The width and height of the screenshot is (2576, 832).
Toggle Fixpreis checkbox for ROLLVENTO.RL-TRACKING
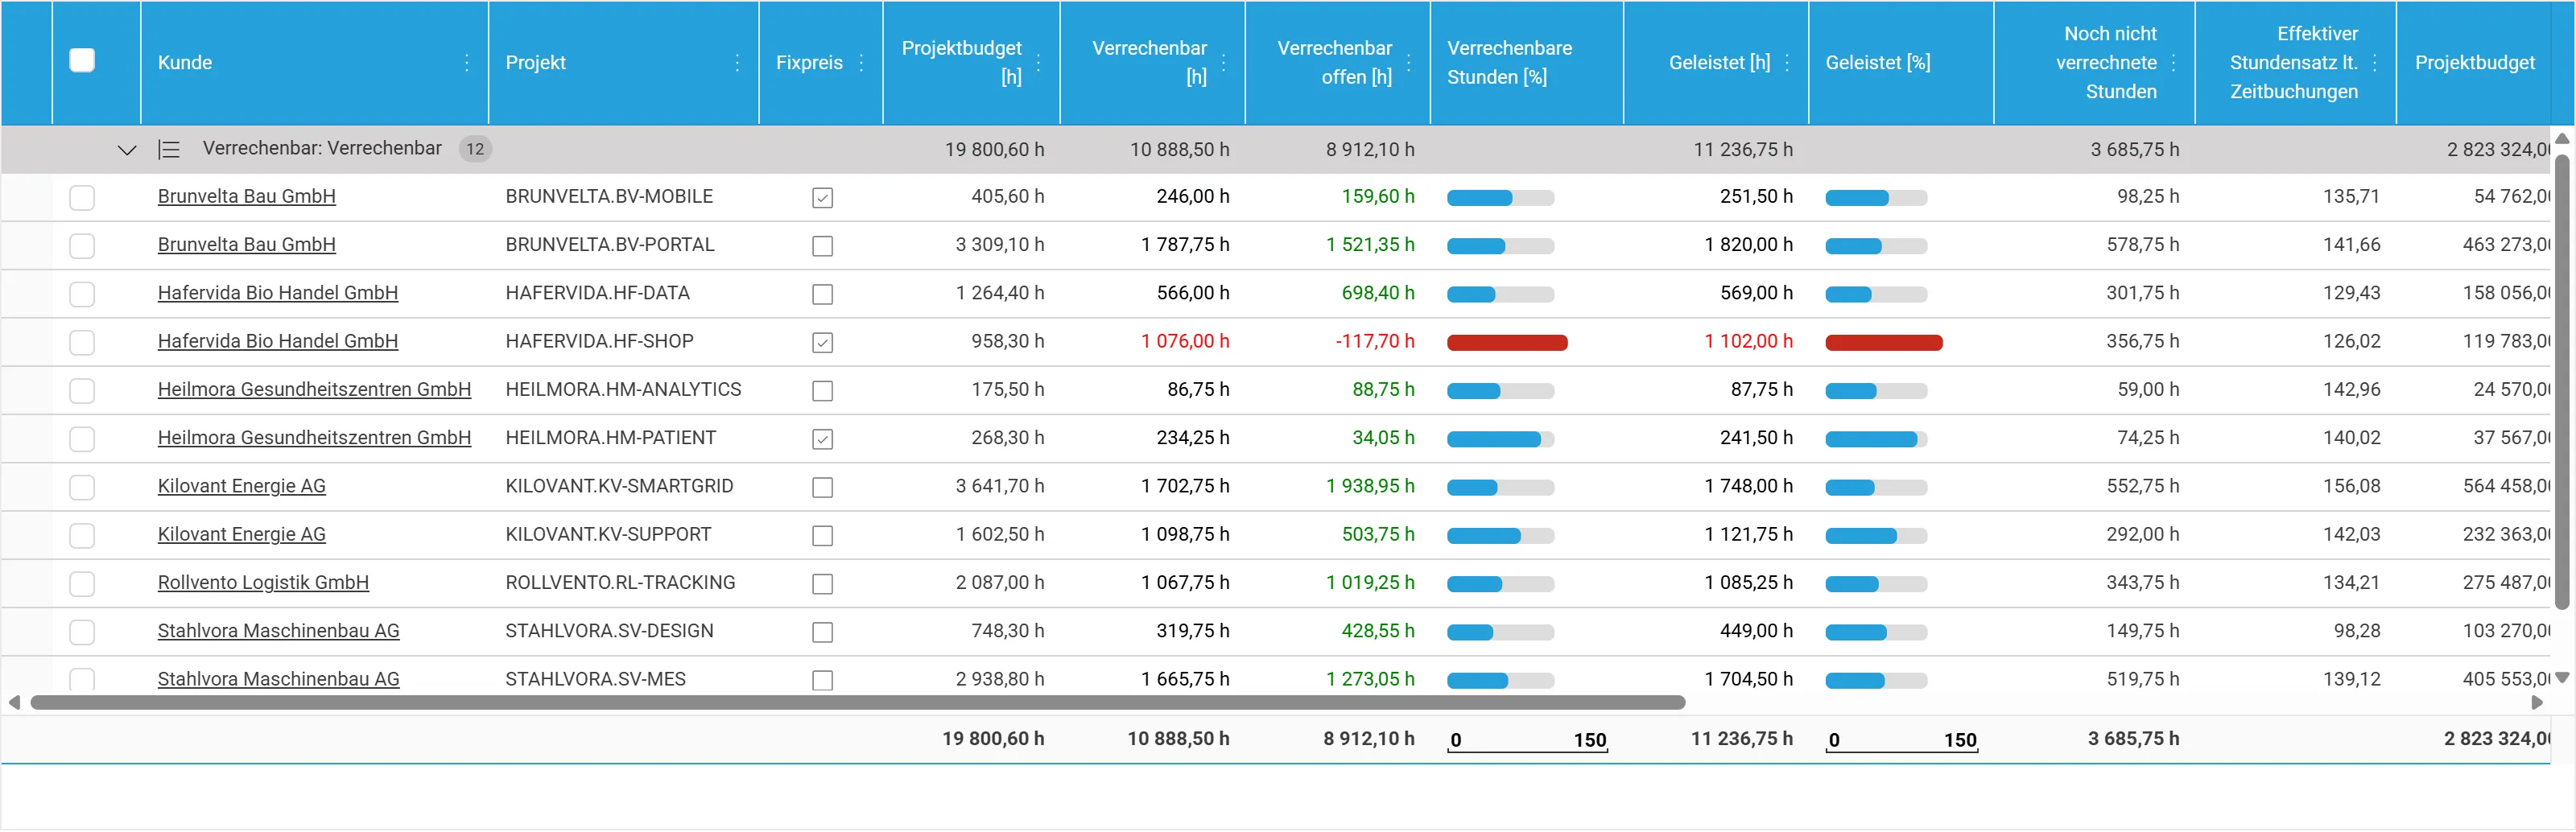[822, 584]
